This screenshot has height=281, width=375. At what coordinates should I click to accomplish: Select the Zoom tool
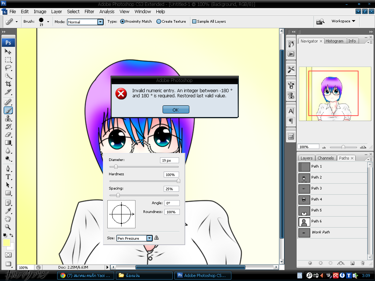click(8, 227)
